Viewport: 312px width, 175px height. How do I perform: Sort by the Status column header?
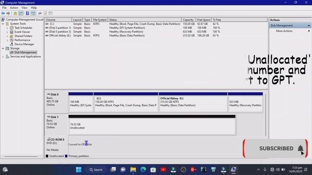pos(145,20)
